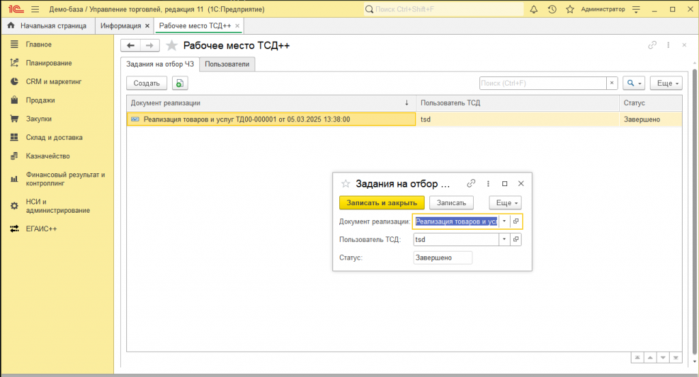Screen dimensions: 699x377
Task: Click Пользователь ТСД input field
Action: pos(455,239)
